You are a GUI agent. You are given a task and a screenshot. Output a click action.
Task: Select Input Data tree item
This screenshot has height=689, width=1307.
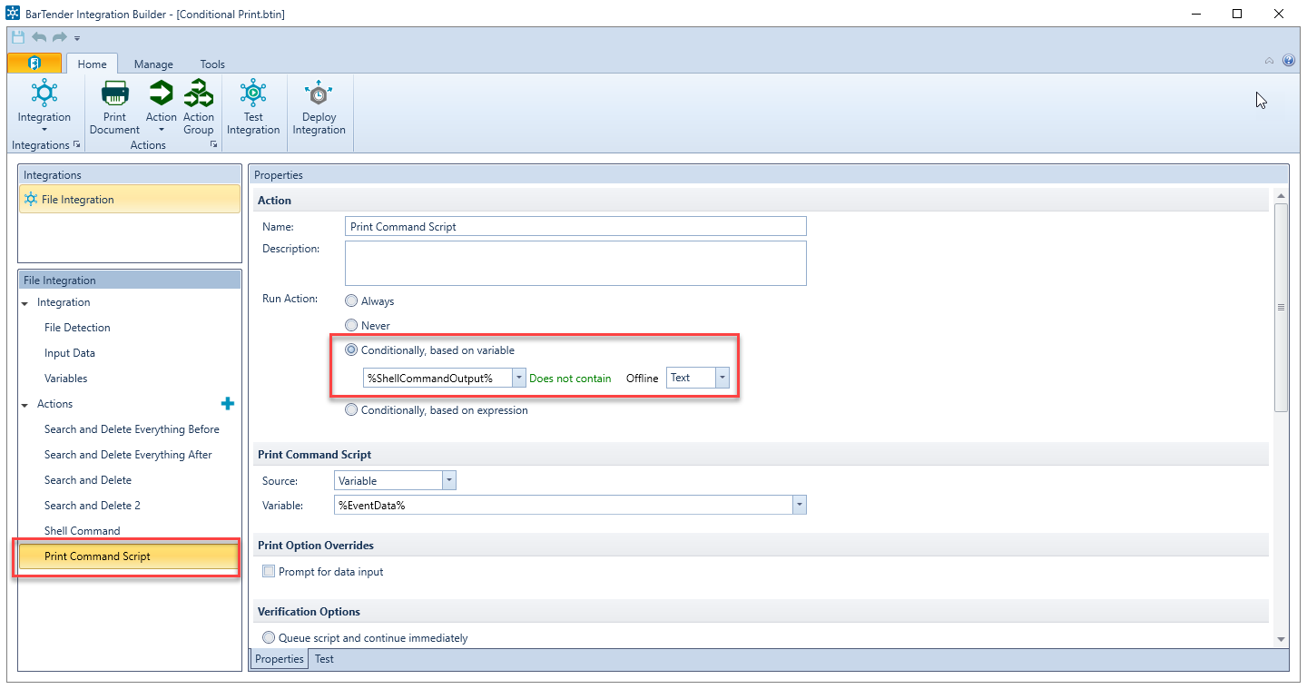(x=70, y=353)
